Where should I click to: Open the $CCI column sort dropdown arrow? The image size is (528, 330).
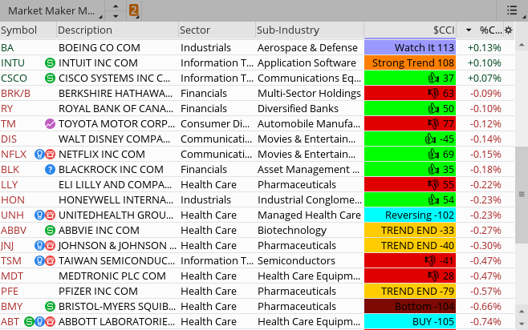(x=469, y=30)
